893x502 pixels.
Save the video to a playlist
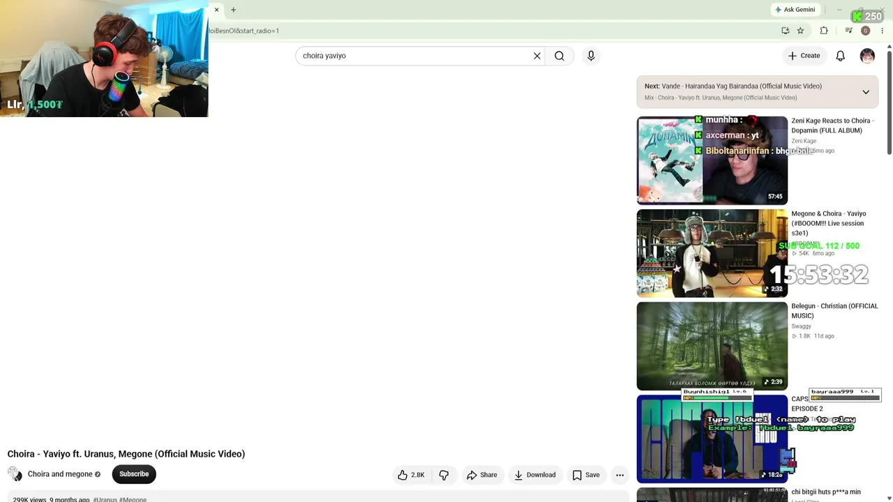tap(586, 475)
